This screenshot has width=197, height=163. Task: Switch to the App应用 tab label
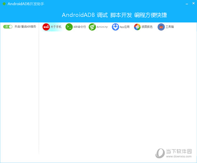click(125, 27)
